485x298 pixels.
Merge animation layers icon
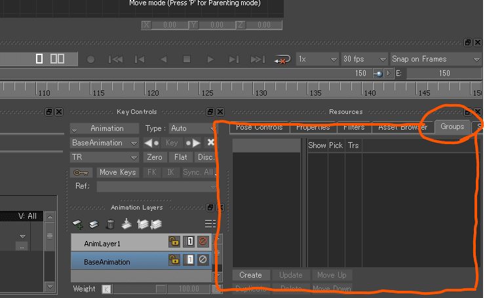click(x=126, y=224)
